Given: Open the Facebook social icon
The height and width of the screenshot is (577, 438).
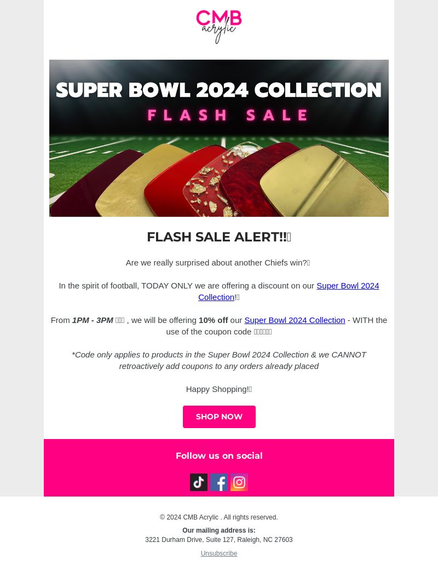Looking at the screenshot, I should coord(219,482).
